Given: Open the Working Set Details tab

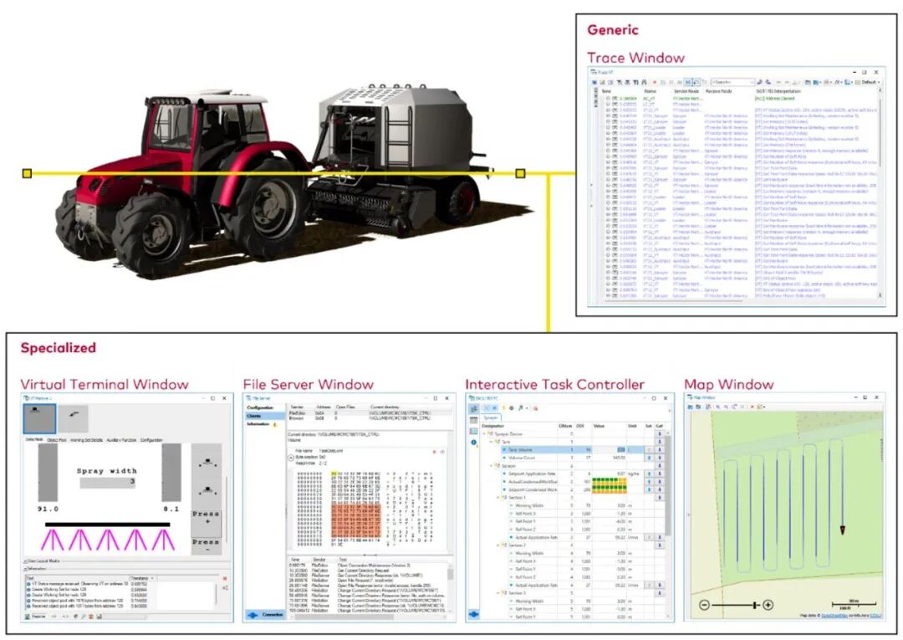Looking at the screenshot, I should (x=86, y=440).
